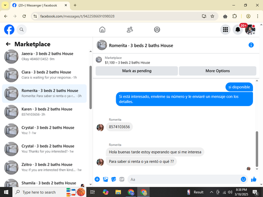263x197 pixels.
Task: Open the Facebook search icon
Action: 22,29
